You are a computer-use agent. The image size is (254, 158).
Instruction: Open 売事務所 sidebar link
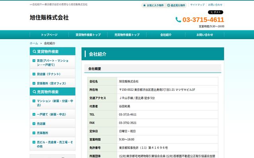[53, 133]
